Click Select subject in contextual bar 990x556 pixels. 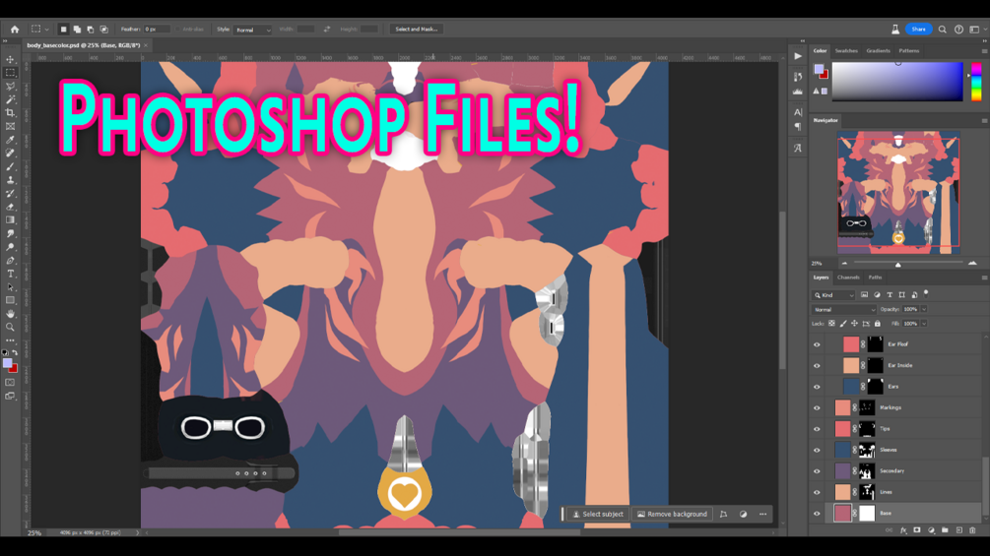coord(597,515)
